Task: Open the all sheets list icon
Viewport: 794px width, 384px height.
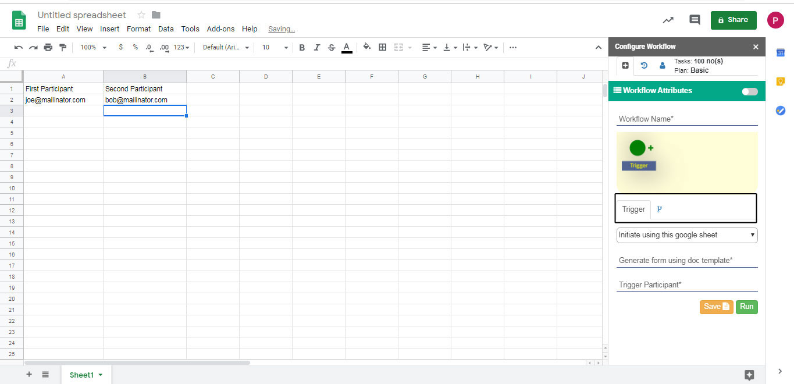Action: (x=45, y=375)
